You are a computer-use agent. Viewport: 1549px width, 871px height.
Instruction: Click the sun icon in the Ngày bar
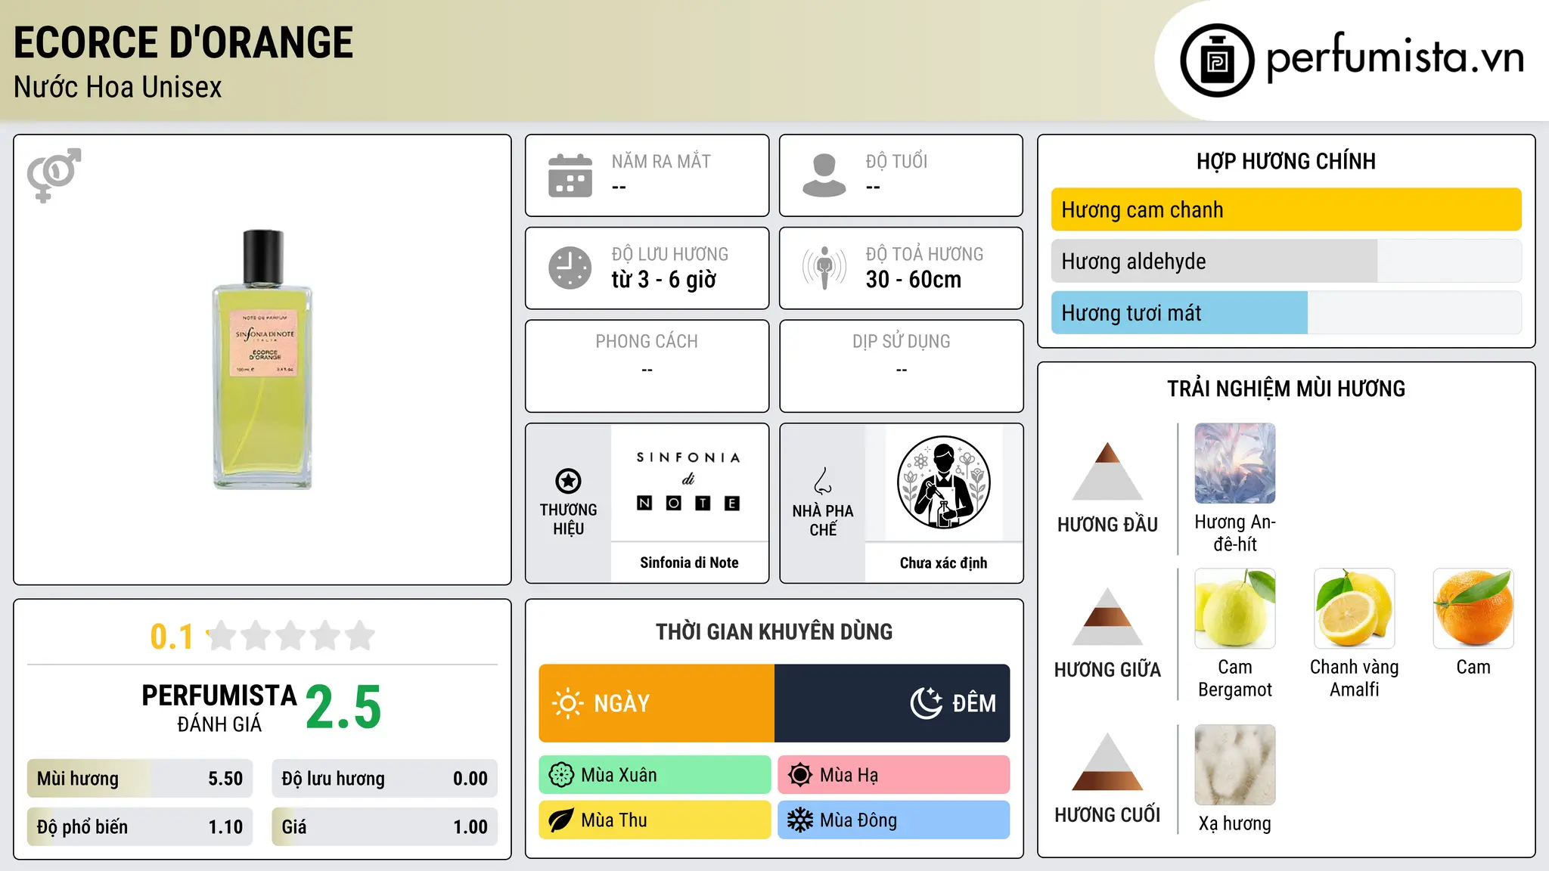(567, 703)
